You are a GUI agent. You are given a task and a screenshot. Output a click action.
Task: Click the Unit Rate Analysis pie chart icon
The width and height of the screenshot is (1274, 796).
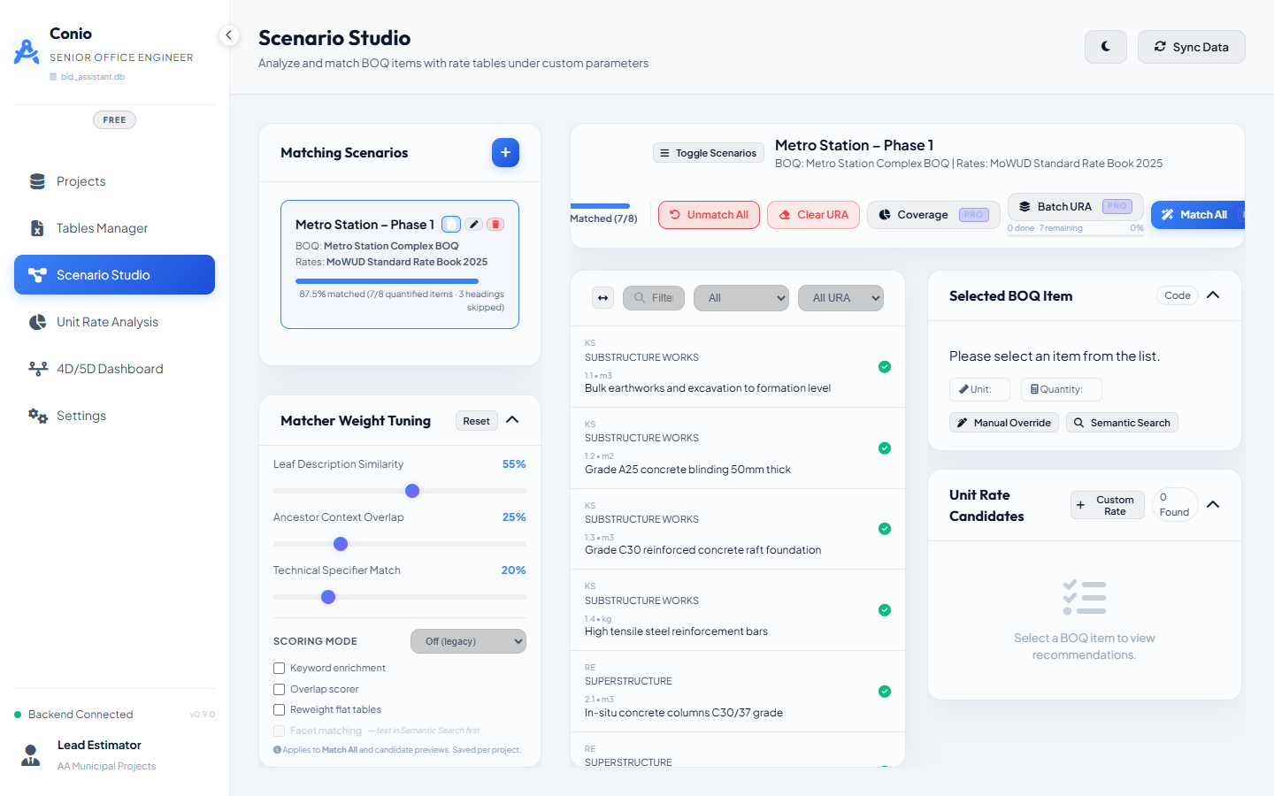point(37,322)
